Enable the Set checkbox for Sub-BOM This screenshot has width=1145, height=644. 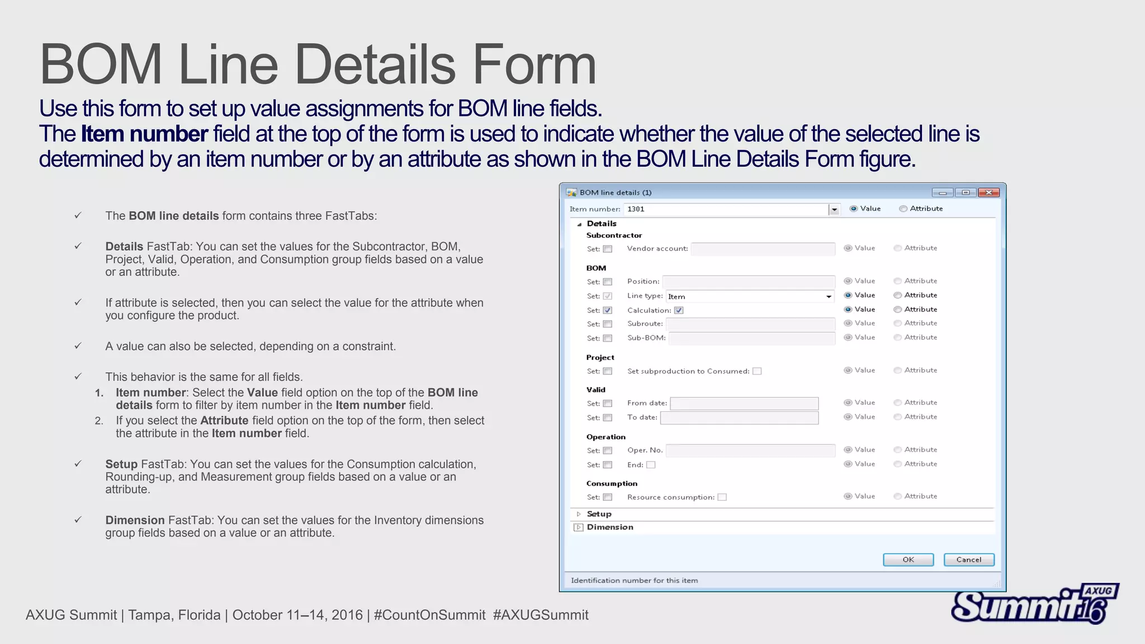click(608, 338)
